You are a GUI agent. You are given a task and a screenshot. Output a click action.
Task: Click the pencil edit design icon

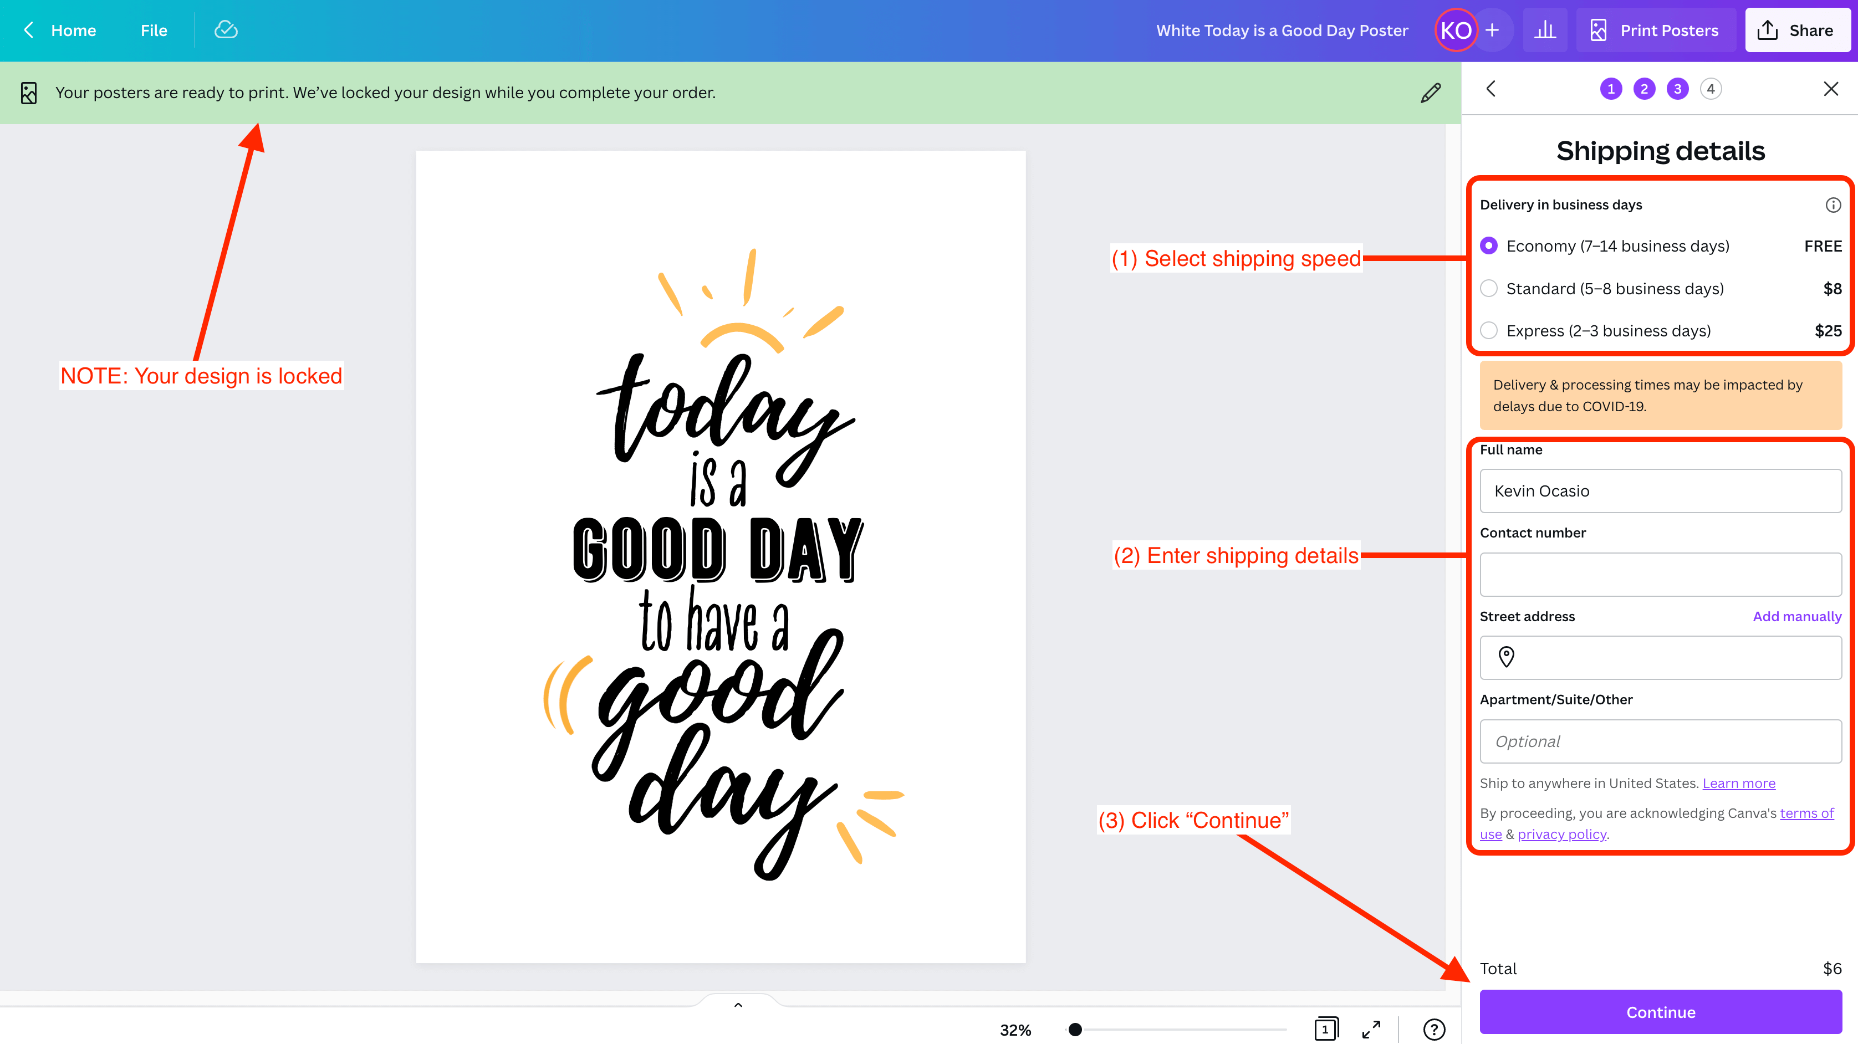pos(1431,93)
